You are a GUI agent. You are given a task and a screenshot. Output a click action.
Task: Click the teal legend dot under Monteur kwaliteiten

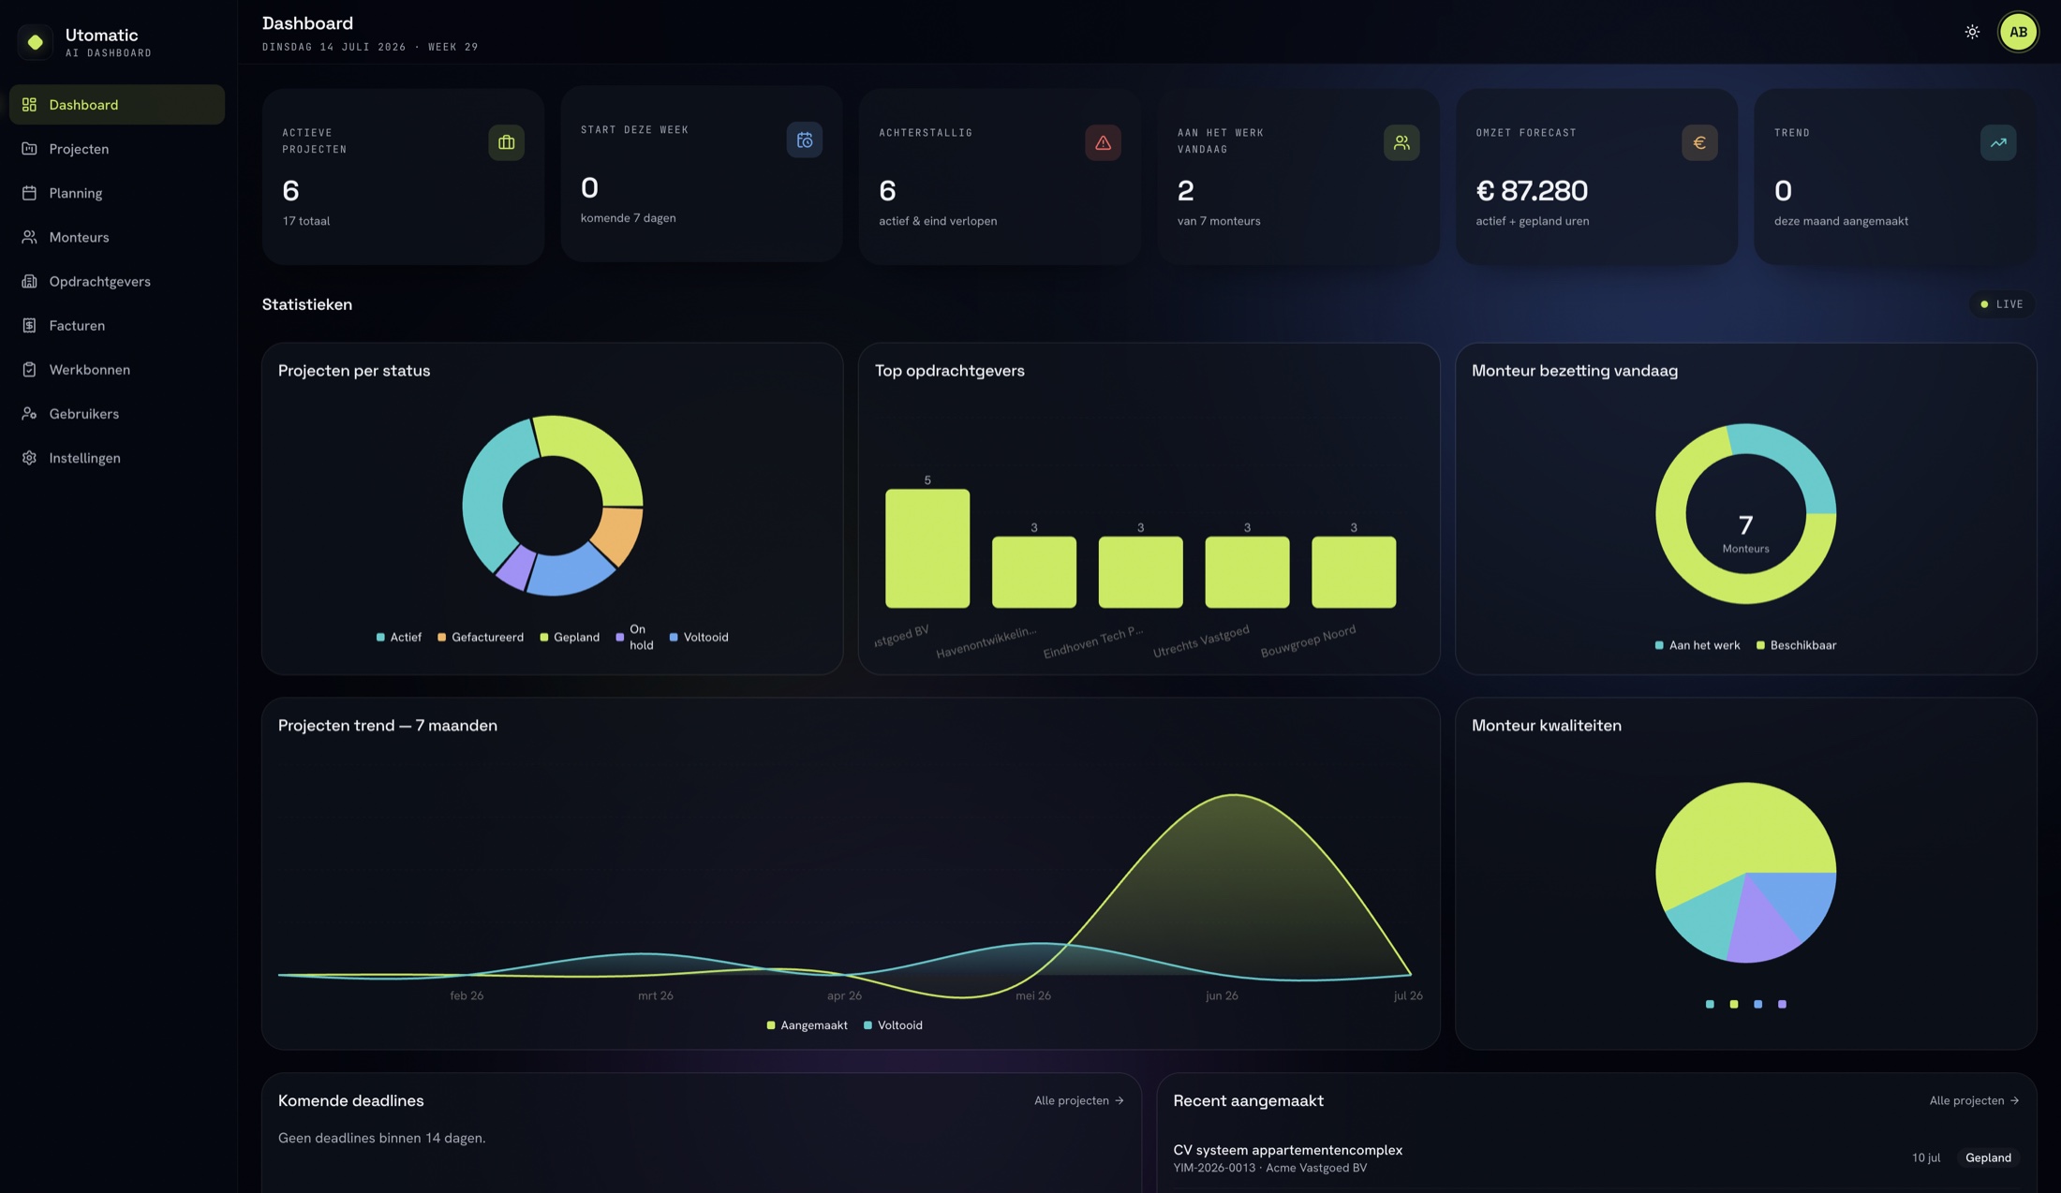[x=1710, y=1004]
